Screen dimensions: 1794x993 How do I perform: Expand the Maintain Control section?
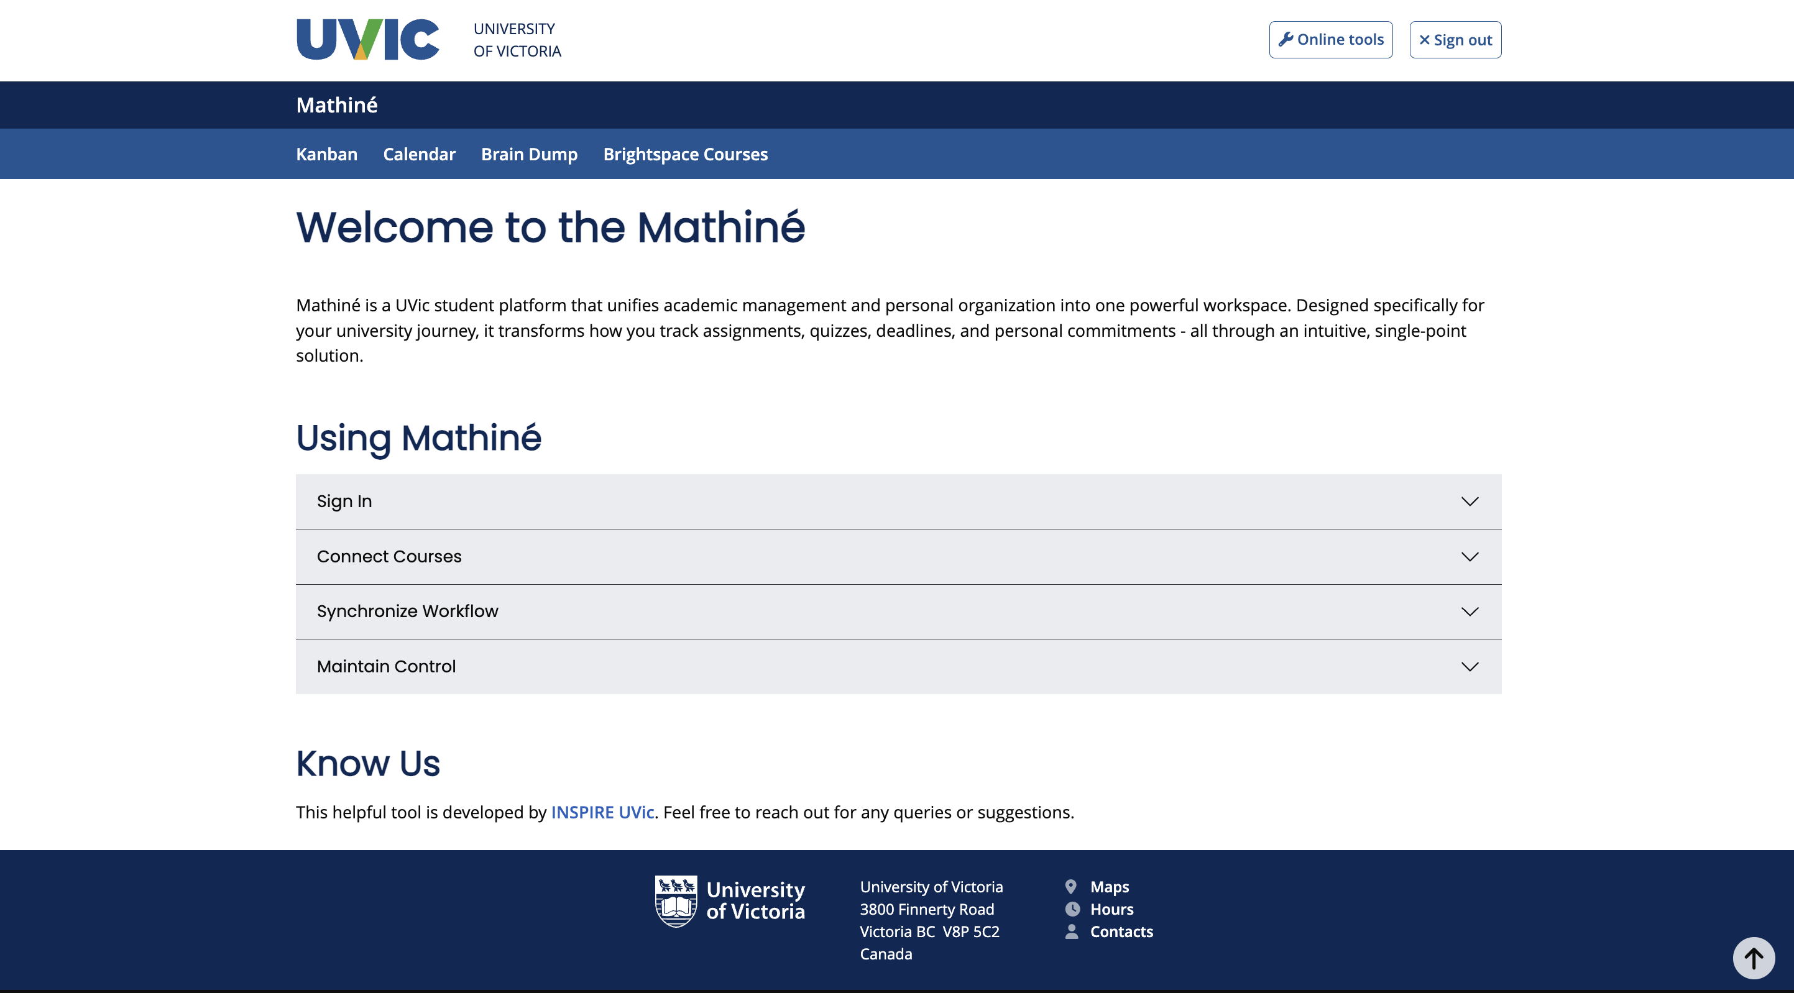898,666
